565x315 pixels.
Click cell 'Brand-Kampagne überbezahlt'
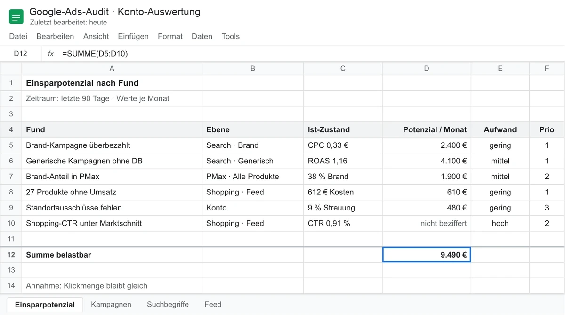[x=112, y=145]
